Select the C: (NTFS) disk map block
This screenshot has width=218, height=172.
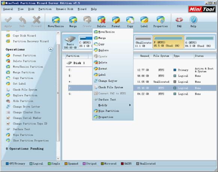85,42
